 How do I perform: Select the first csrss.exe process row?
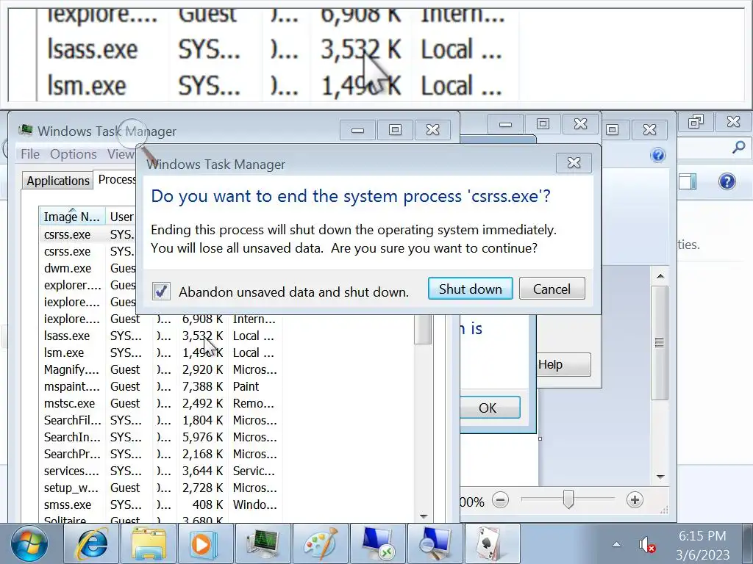88,234
